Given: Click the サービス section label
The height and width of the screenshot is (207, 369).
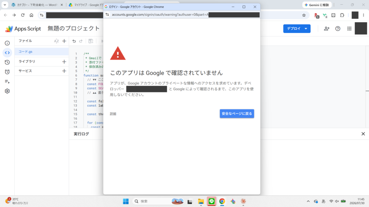Looking at the screenshot, I should pos(25,71).
